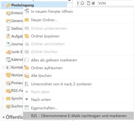
Task: Sort by importance exclamation column
Action: point(78,3)
